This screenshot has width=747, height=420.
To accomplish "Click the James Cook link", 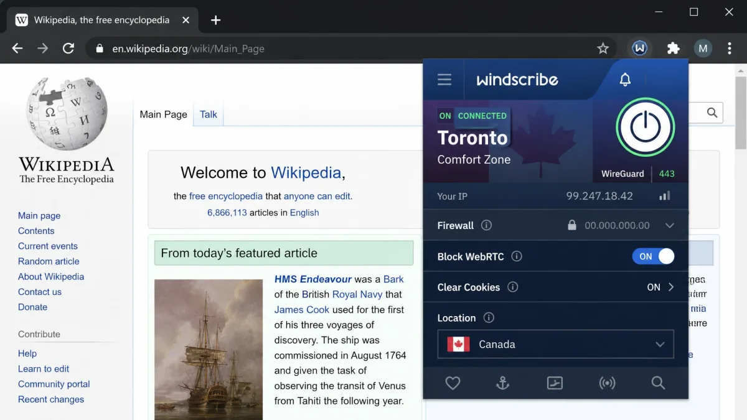I will [x=302, y=309].
